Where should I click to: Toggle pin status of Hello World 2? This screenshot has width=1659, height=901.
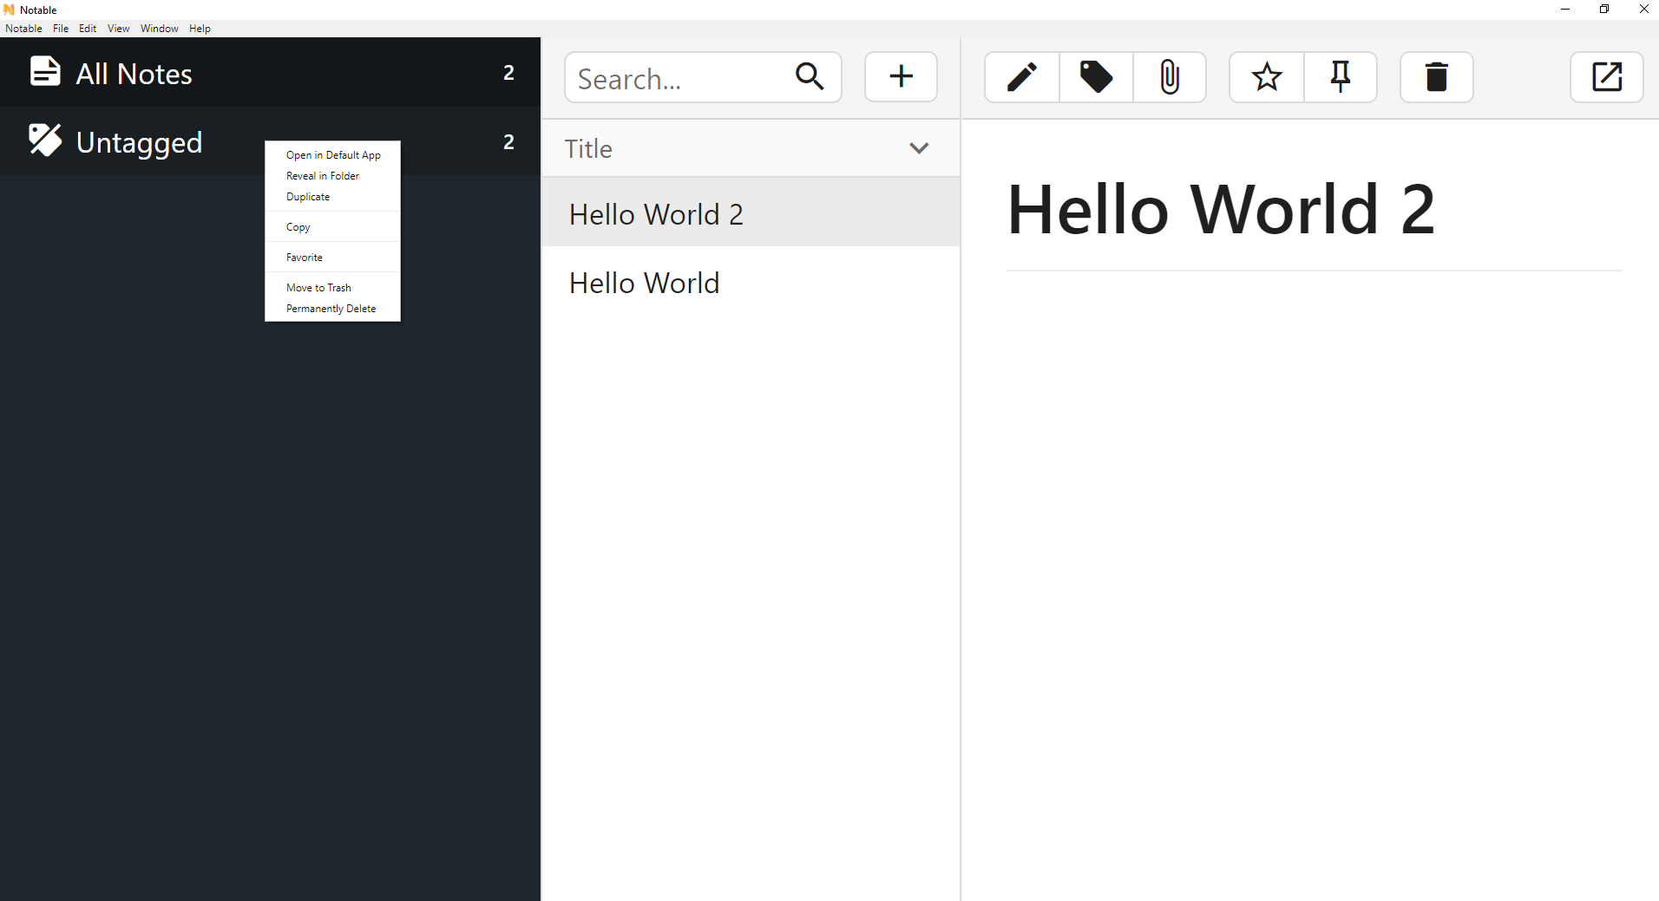pos(1340,76)
